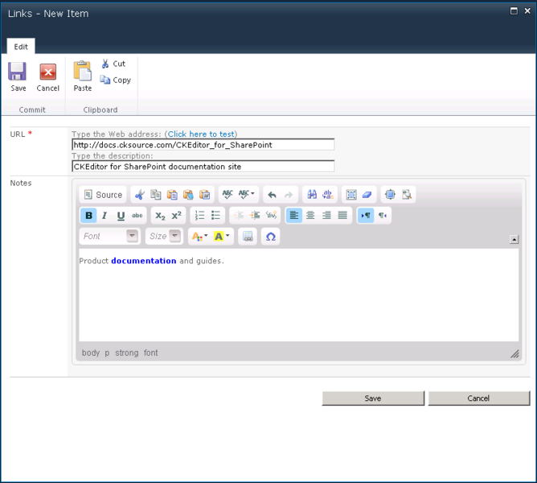The height and width of the screenshot is (483, 537).
Task: Click the check spelling ABC icon
Action: click(x=228, y=195)
